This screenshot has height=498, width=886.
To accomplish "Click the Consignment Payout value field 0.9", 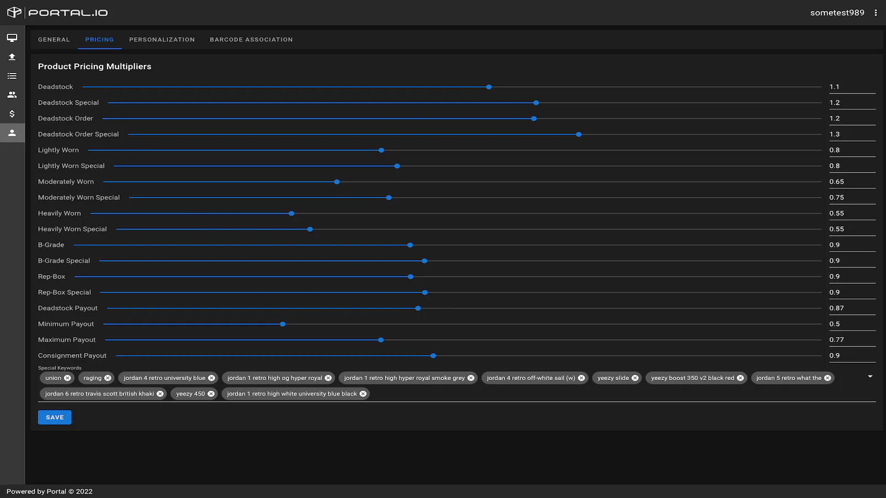I will [x=852, y=356].
